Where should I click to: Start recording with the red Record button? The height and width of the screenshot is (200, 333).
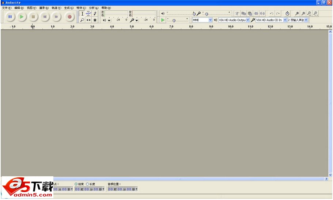tap(69, 17)
